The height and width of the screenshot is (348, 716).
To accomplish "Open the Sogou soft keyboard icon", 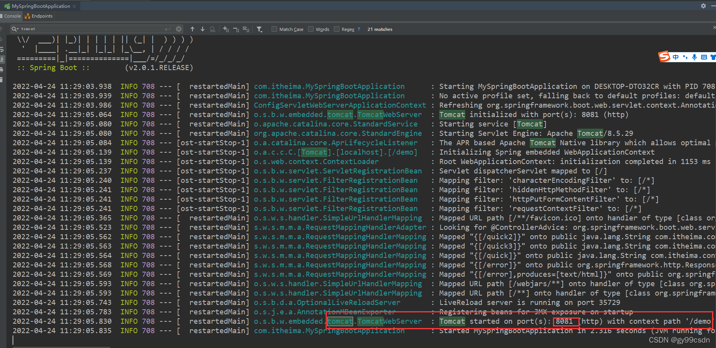I will [704, 57].
